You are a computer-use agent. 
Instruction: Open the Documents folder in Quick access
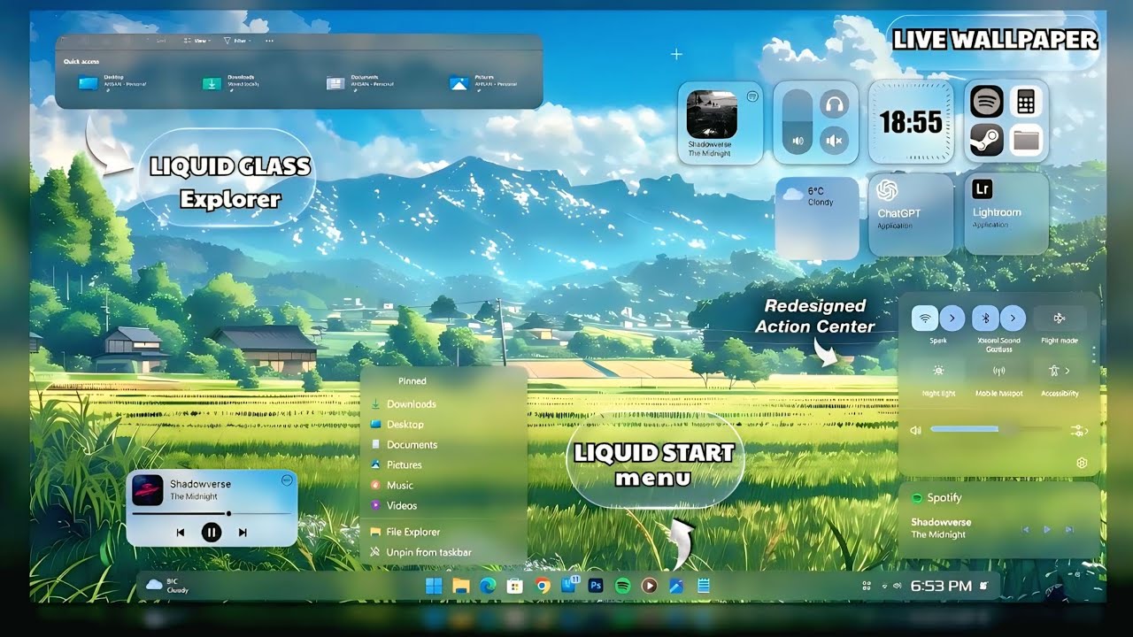coord(360,82)
